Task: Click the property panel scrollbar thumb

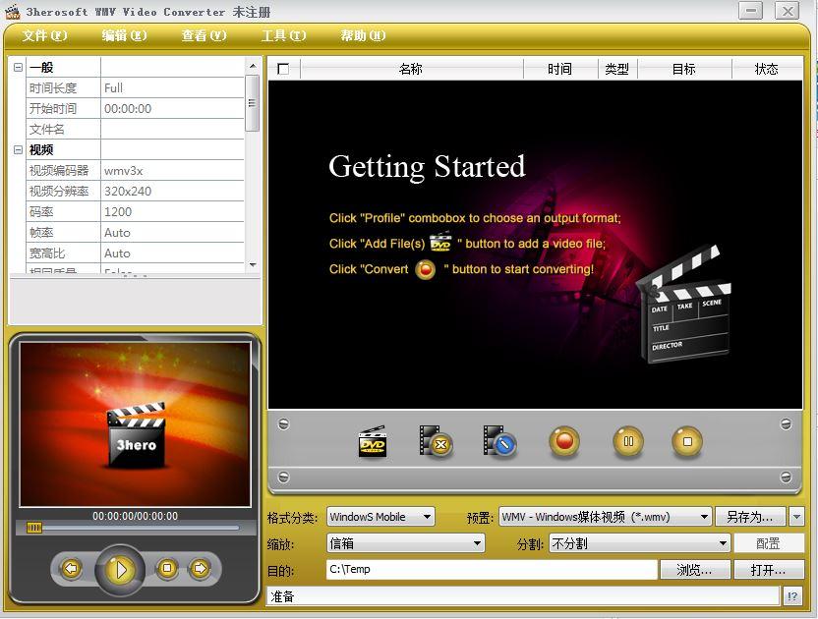Action: pos(252,103)
